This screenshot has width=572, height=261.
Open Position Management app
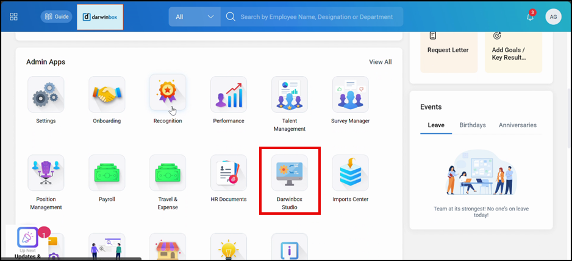[46, 173]
